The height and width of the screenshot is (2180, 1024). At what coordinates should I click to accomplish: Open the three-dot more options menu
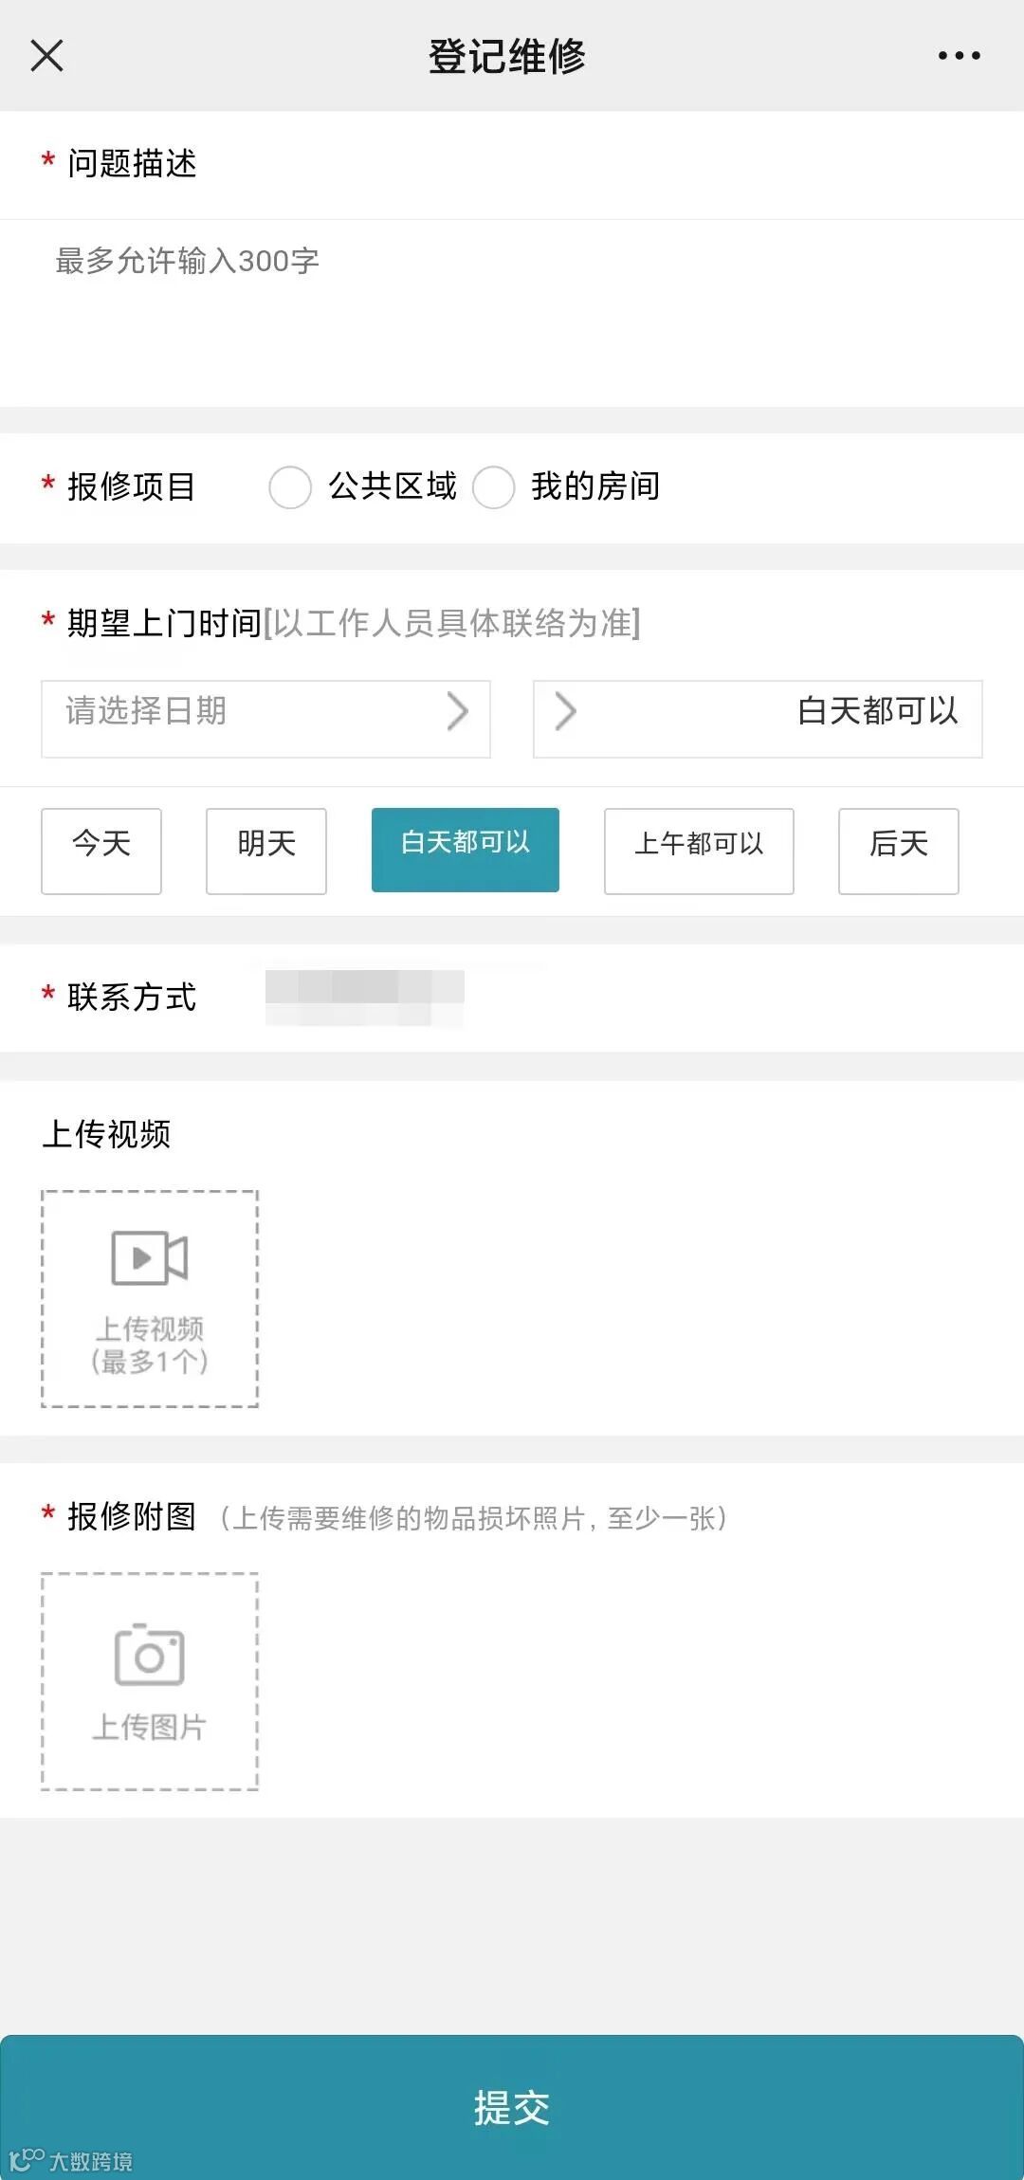[x=959, y=56]
